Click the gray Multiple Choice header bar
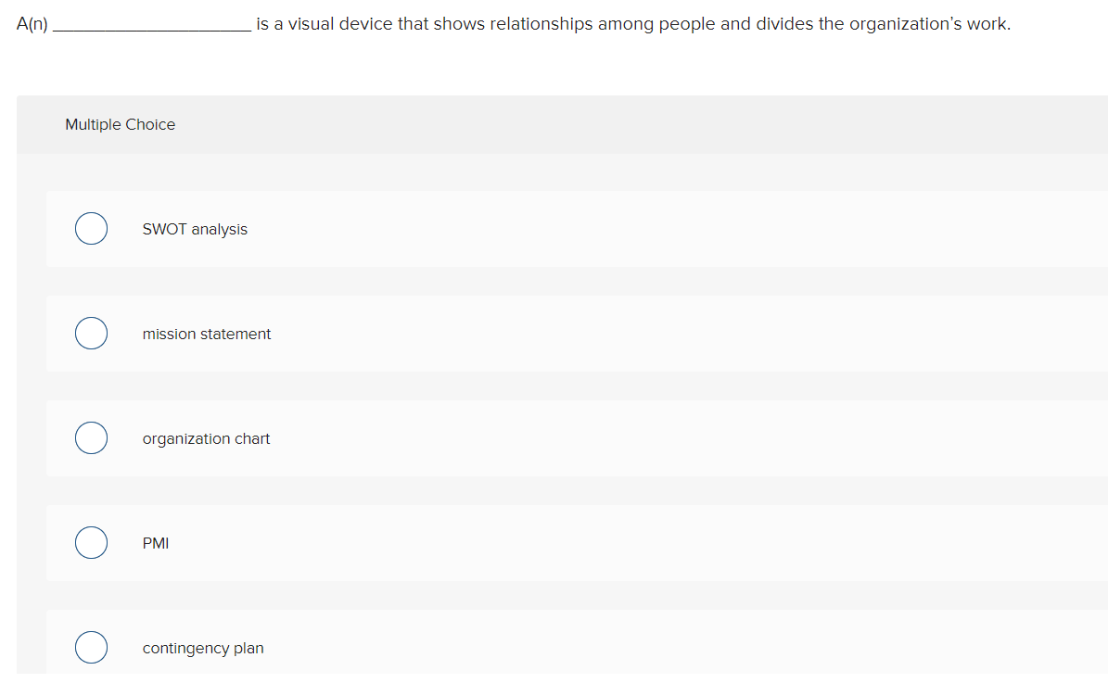Viewport: 1108px width, 683px height. 556,124
